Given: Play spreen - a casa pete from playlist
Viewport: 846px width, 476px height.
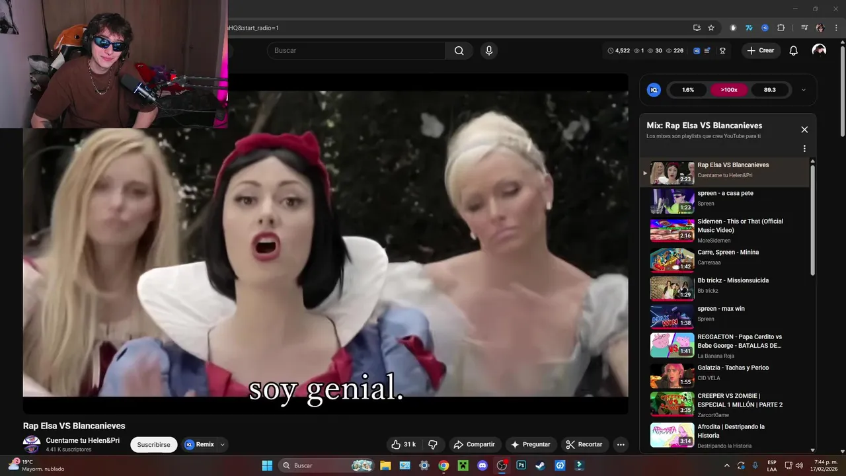Looking at the screenshot, I should (726, 201).
